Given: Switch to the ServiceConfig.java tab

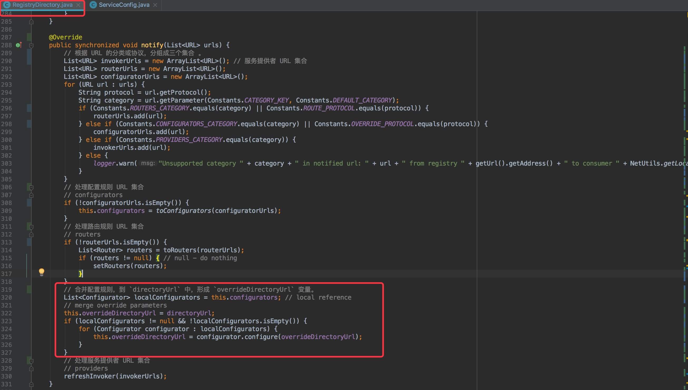Looking at the screenshot, I should click(x=124, y=5).
